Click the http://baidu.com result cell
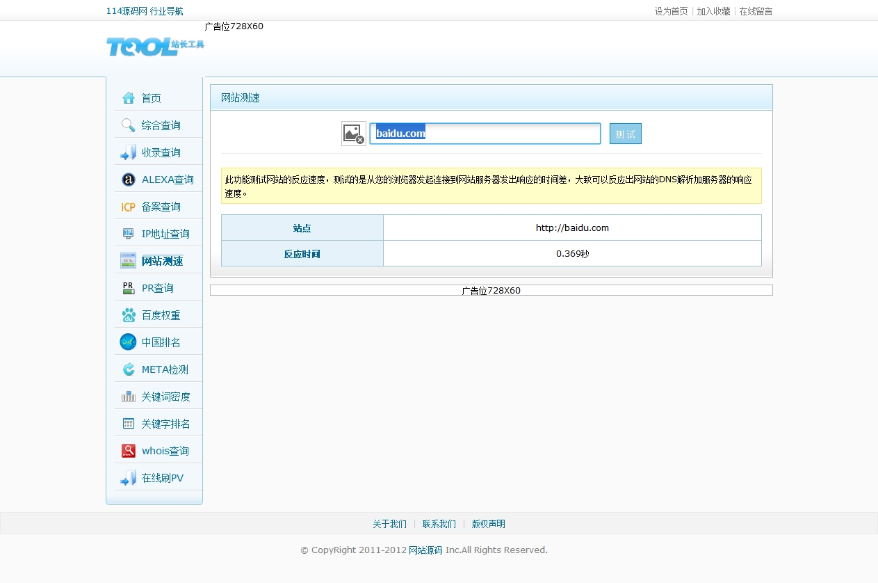This screenshot has width=878, height=583. [572, 227]
